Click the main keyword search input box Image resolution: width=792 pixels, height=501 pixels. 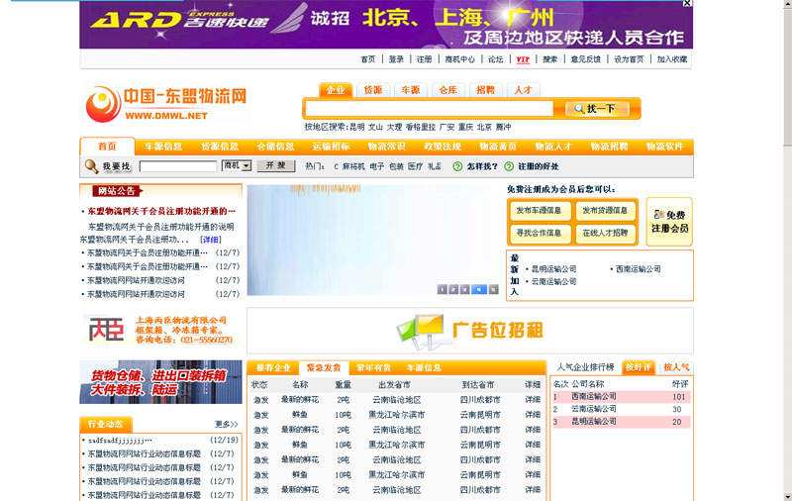pos(431,109)
